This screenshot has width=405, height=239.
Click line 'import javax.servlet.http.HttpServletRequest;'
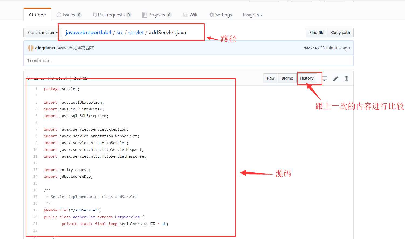(94, 149)
